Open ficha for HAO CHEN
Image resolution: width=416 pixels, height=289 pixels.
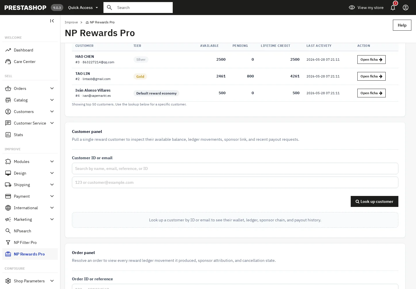click(371, 60)
